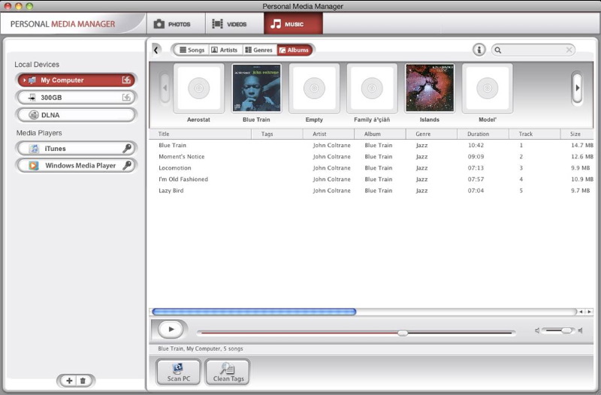Click the key icon next to iTunes
This screenshot has height=395, width=601.
click(127, 149)
